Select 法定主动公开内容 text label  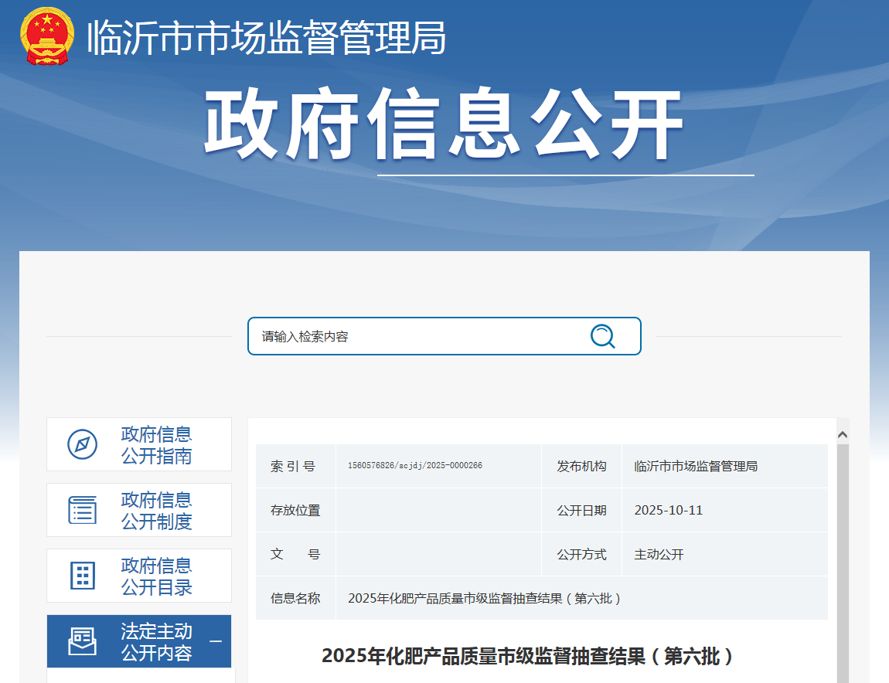coord(156,642)
